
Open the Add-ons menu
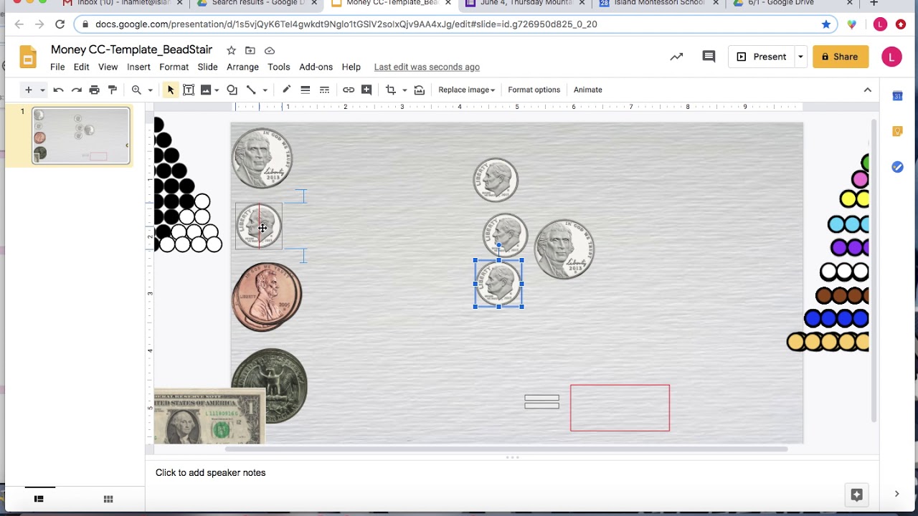click(x=316, y=67)
